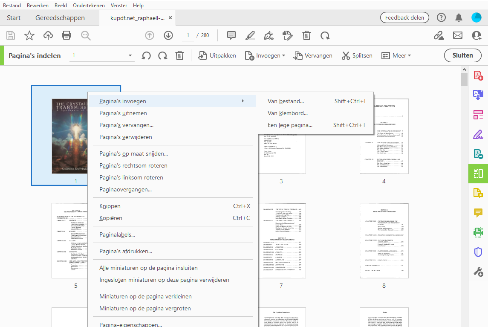Click the trash icon to delete the page

306,35
